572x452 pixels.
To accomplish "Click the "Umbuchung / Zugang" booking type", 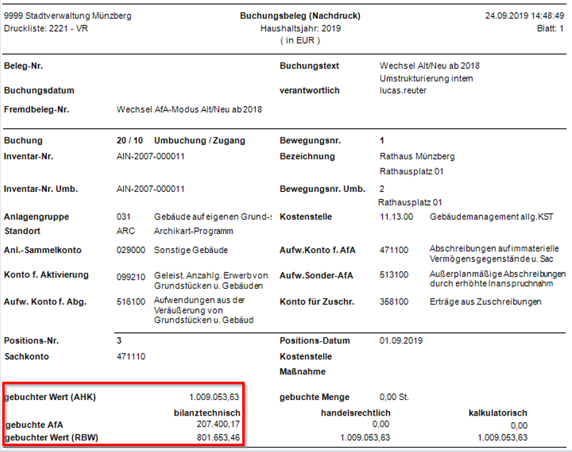I will (199, 140).
